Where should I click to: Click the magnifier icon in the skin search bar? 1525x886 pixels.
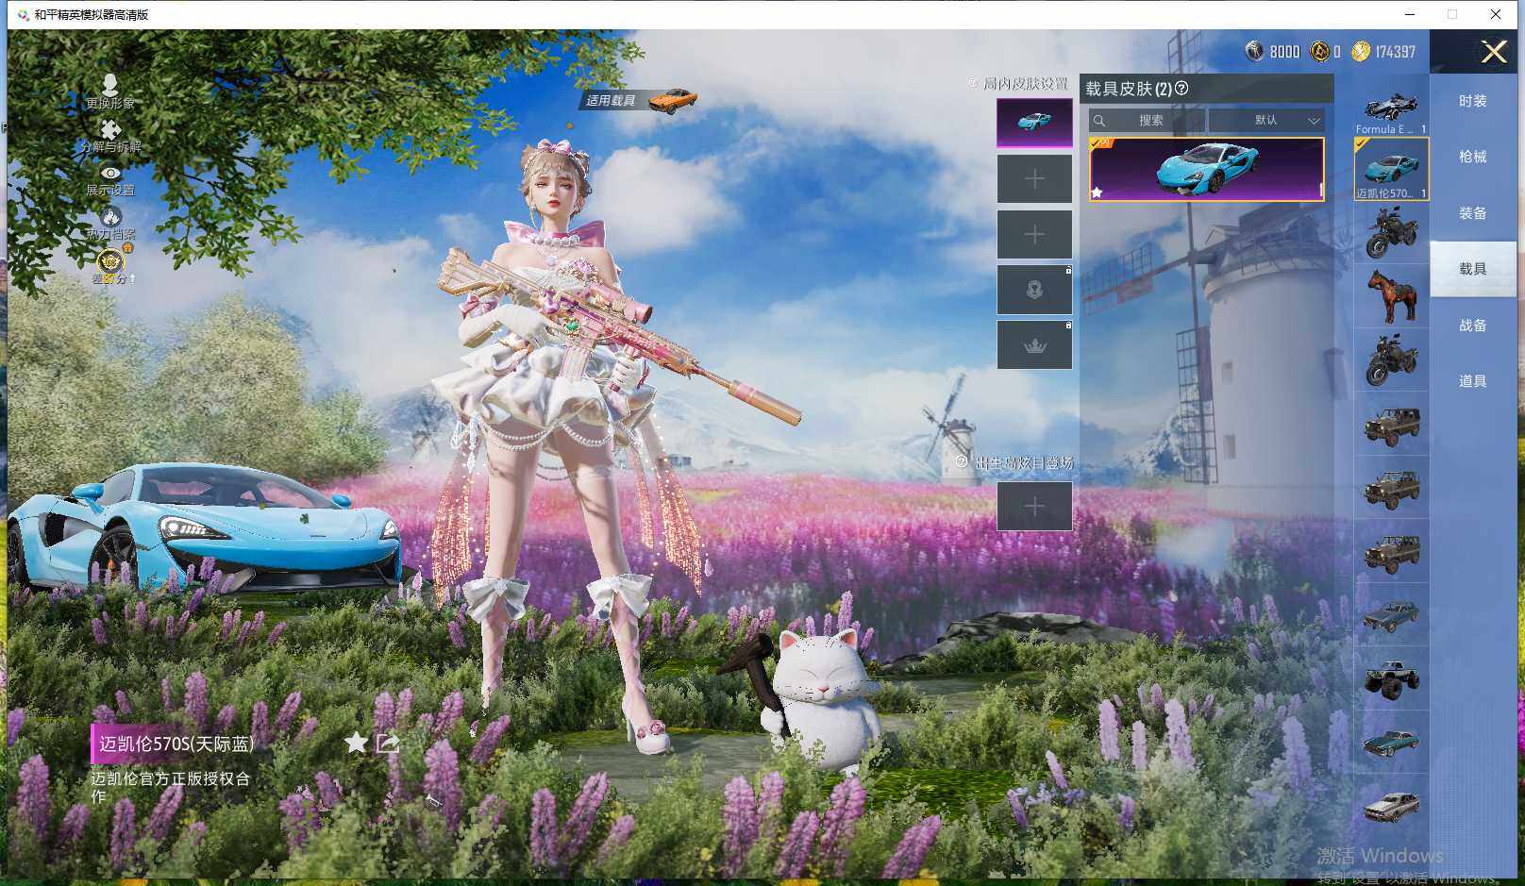tap(1100, 121)
